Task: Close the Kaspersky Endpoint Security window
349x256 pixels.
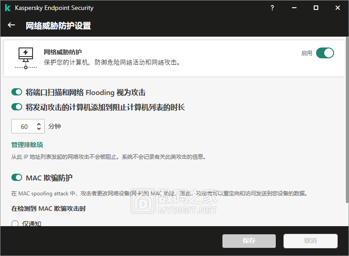Action: click(338, 8)
